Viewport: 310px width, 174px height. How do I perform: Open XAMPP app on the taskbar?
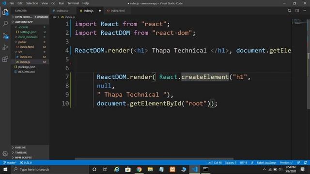click(172, 170)
